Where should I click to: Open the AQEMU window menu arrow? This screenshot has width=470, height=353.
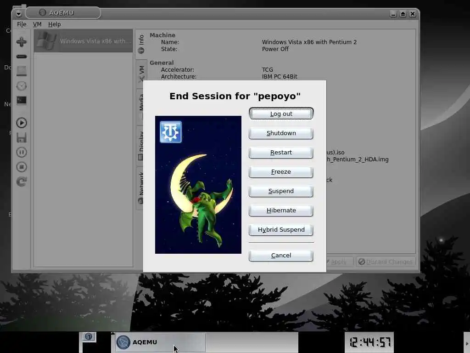[x=18, y=13]
